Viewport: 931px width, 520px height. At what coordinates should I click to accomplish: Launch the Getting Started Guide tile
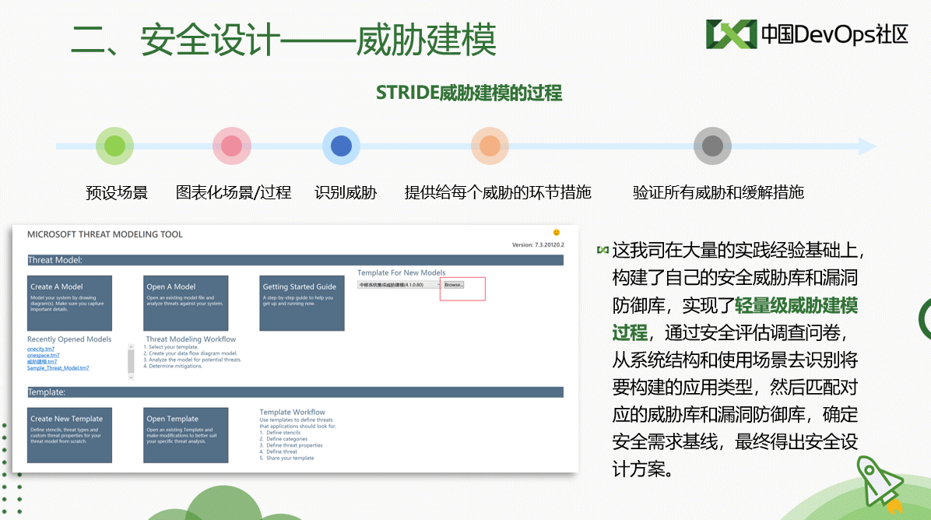click(x=301, y=304)
